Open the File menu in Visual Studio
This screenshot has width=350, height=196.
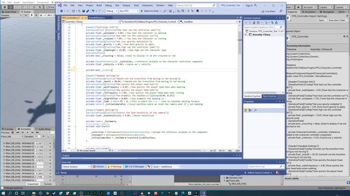[x=65, y=5]
